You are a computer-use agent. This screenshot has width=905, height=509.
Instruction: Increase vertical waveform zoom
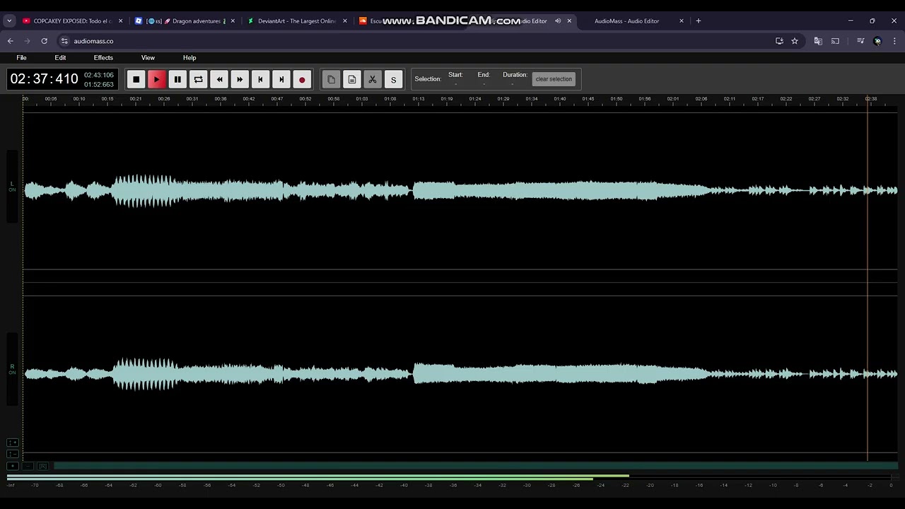(12, 443)
